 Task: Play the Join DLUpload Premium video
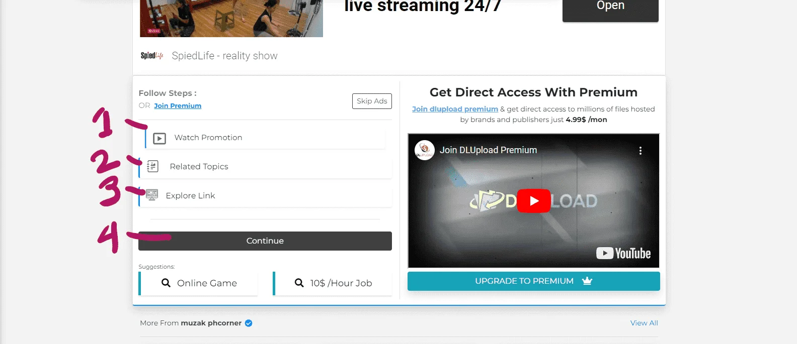534,201
